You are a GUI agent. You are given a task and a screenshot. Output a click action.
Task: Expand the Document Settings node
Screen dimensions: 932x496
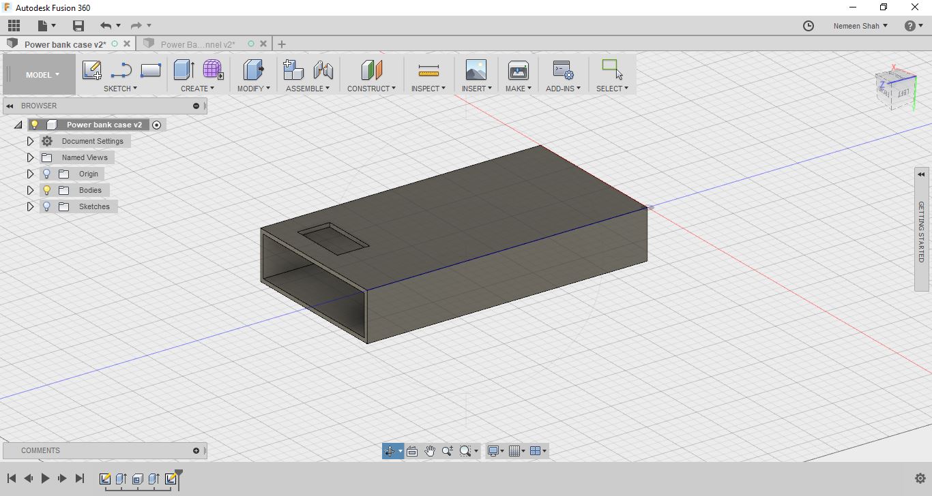[x=30, y=141]
